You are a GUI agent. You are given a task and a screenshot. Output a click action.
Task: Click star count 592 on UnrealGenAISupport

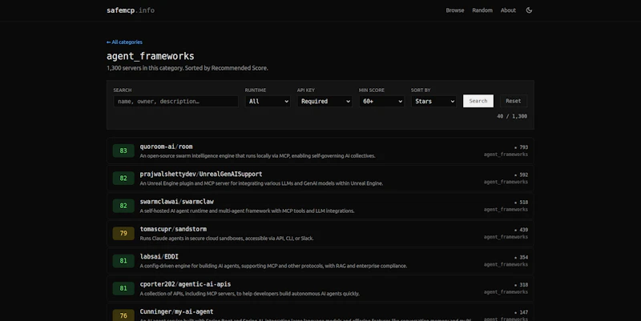pos(522,175)
